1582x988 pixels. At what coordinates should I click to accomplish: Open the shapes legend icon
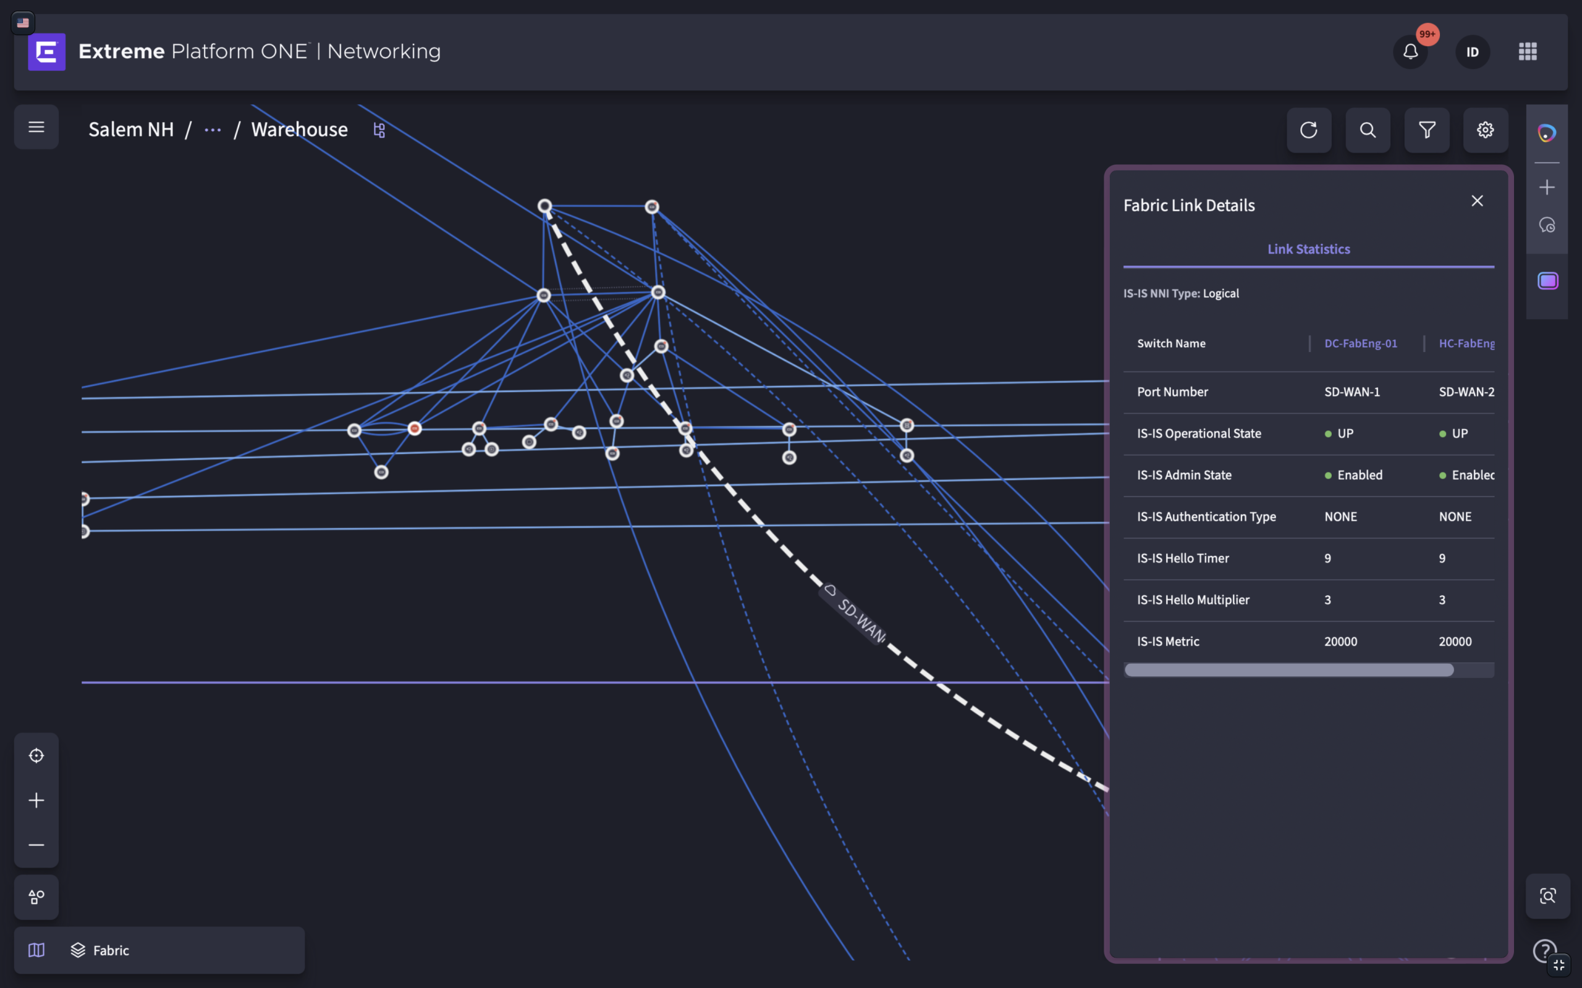click(x=36, y=897)
